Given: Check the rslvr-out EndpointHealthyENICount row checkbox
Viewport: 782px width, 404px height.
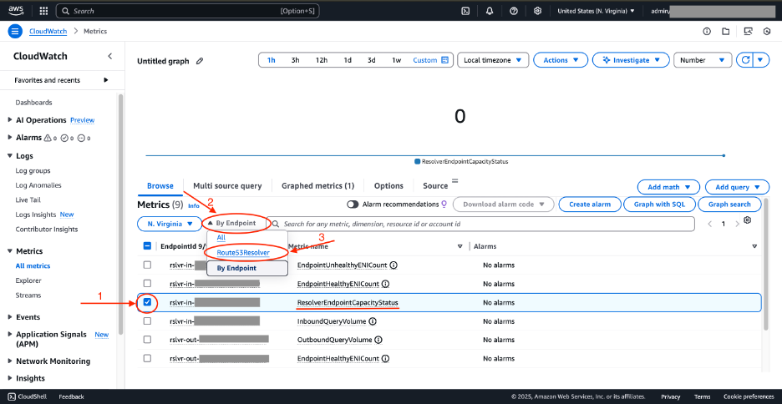Looking at the screenshot, I should coord(147,358).
